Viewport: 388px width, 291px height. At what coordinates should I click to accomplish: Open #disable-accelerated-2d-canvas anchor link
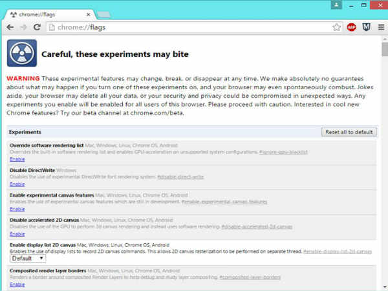257,227
